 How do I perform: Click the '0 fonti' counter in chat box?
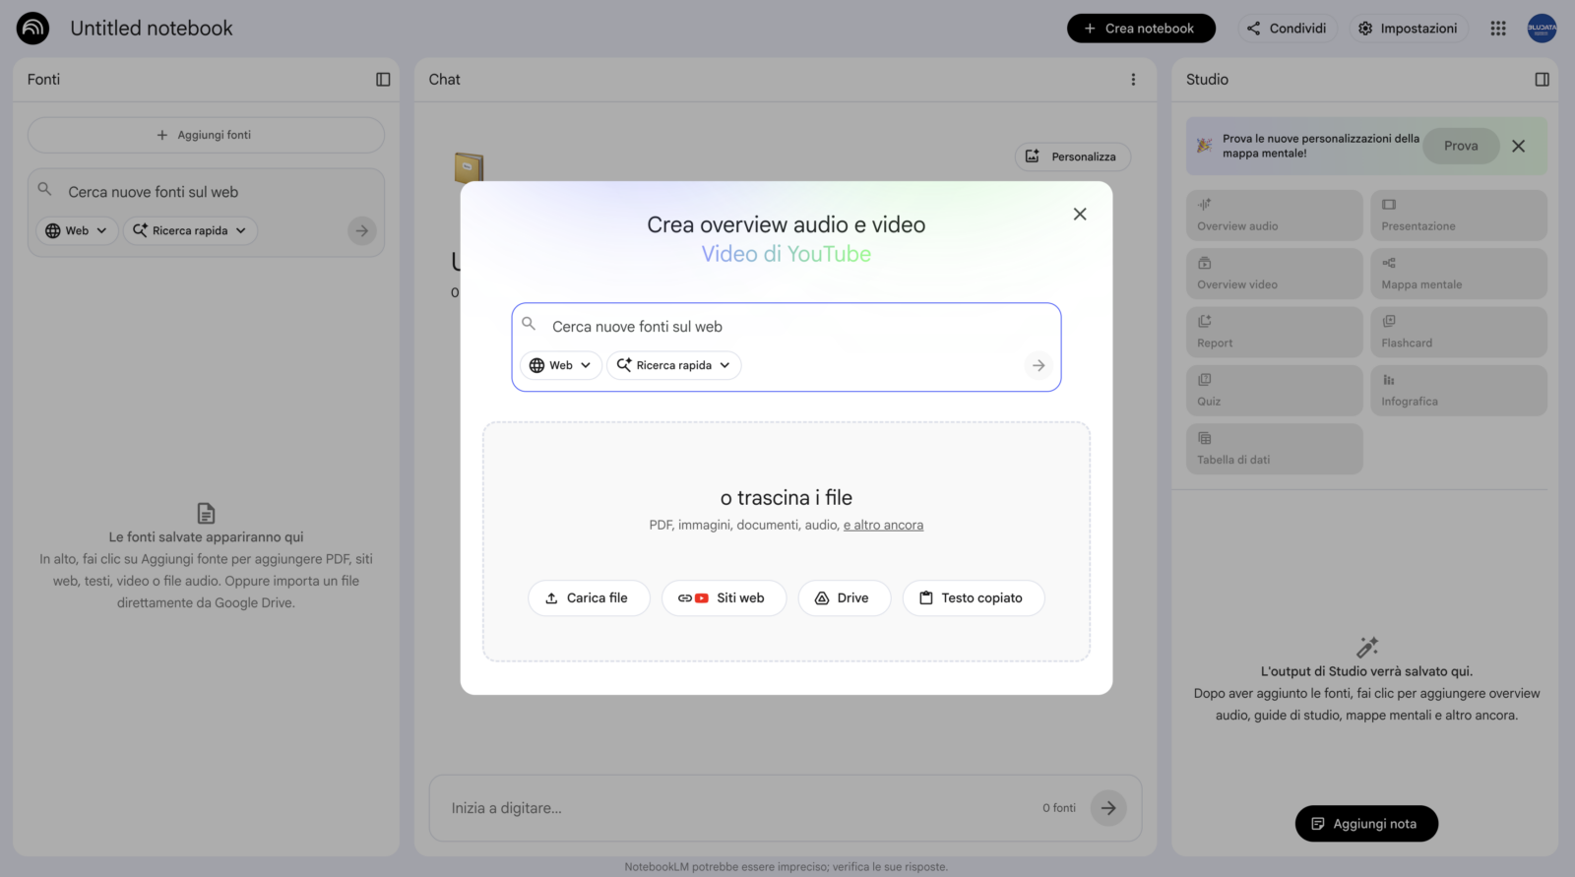1059,808
